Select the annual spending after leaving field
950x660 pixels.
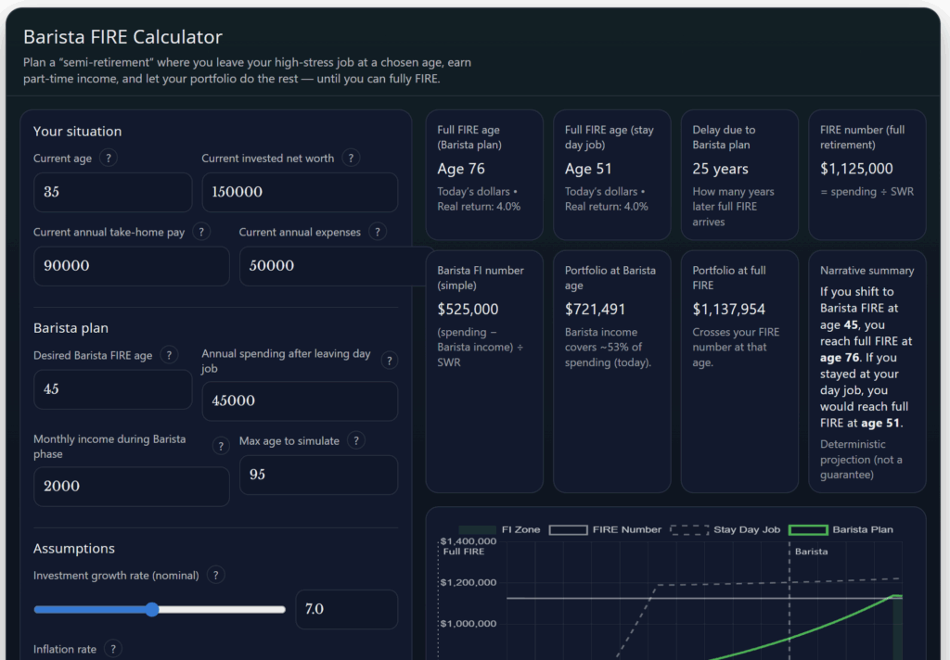(299, 400)
